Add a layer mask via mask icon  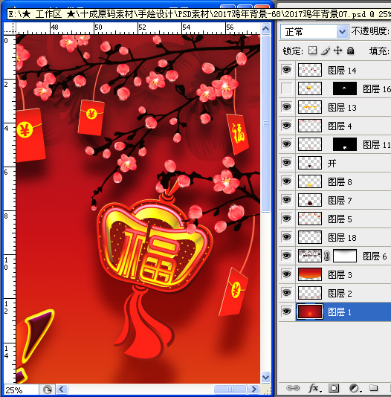coord(334,387)
